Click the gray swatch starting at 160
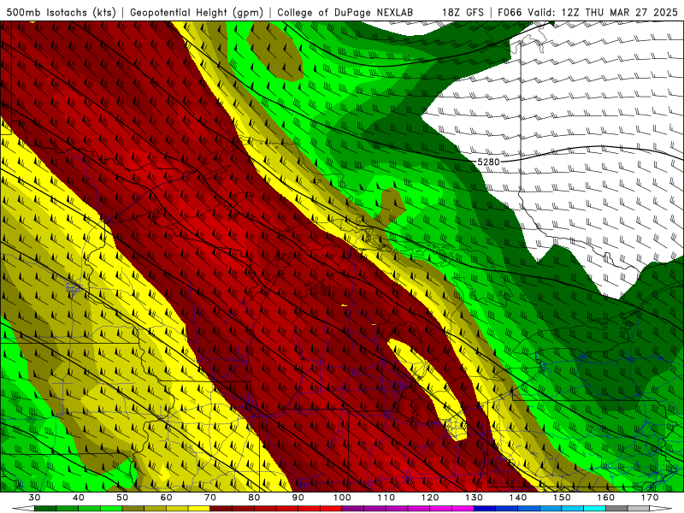The height and width of the screenshot is (513, 684). click(x=616, y=509)
